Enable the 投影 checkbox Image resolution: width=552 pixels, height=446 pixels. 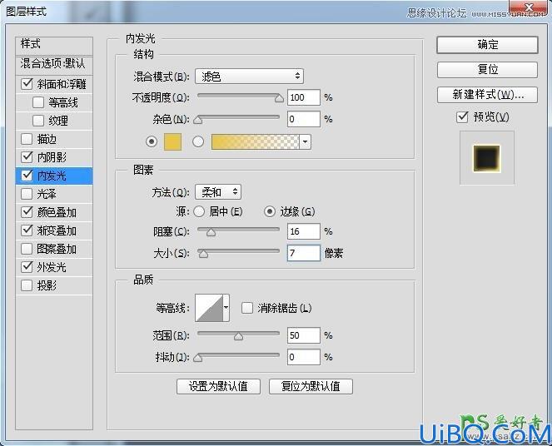(x=27, y=285)
